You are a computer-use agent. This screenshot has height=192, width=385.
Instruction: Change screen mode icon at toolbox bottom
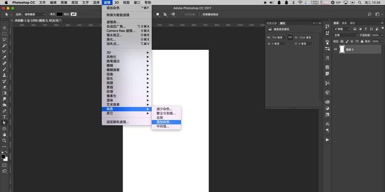point(4,171)
